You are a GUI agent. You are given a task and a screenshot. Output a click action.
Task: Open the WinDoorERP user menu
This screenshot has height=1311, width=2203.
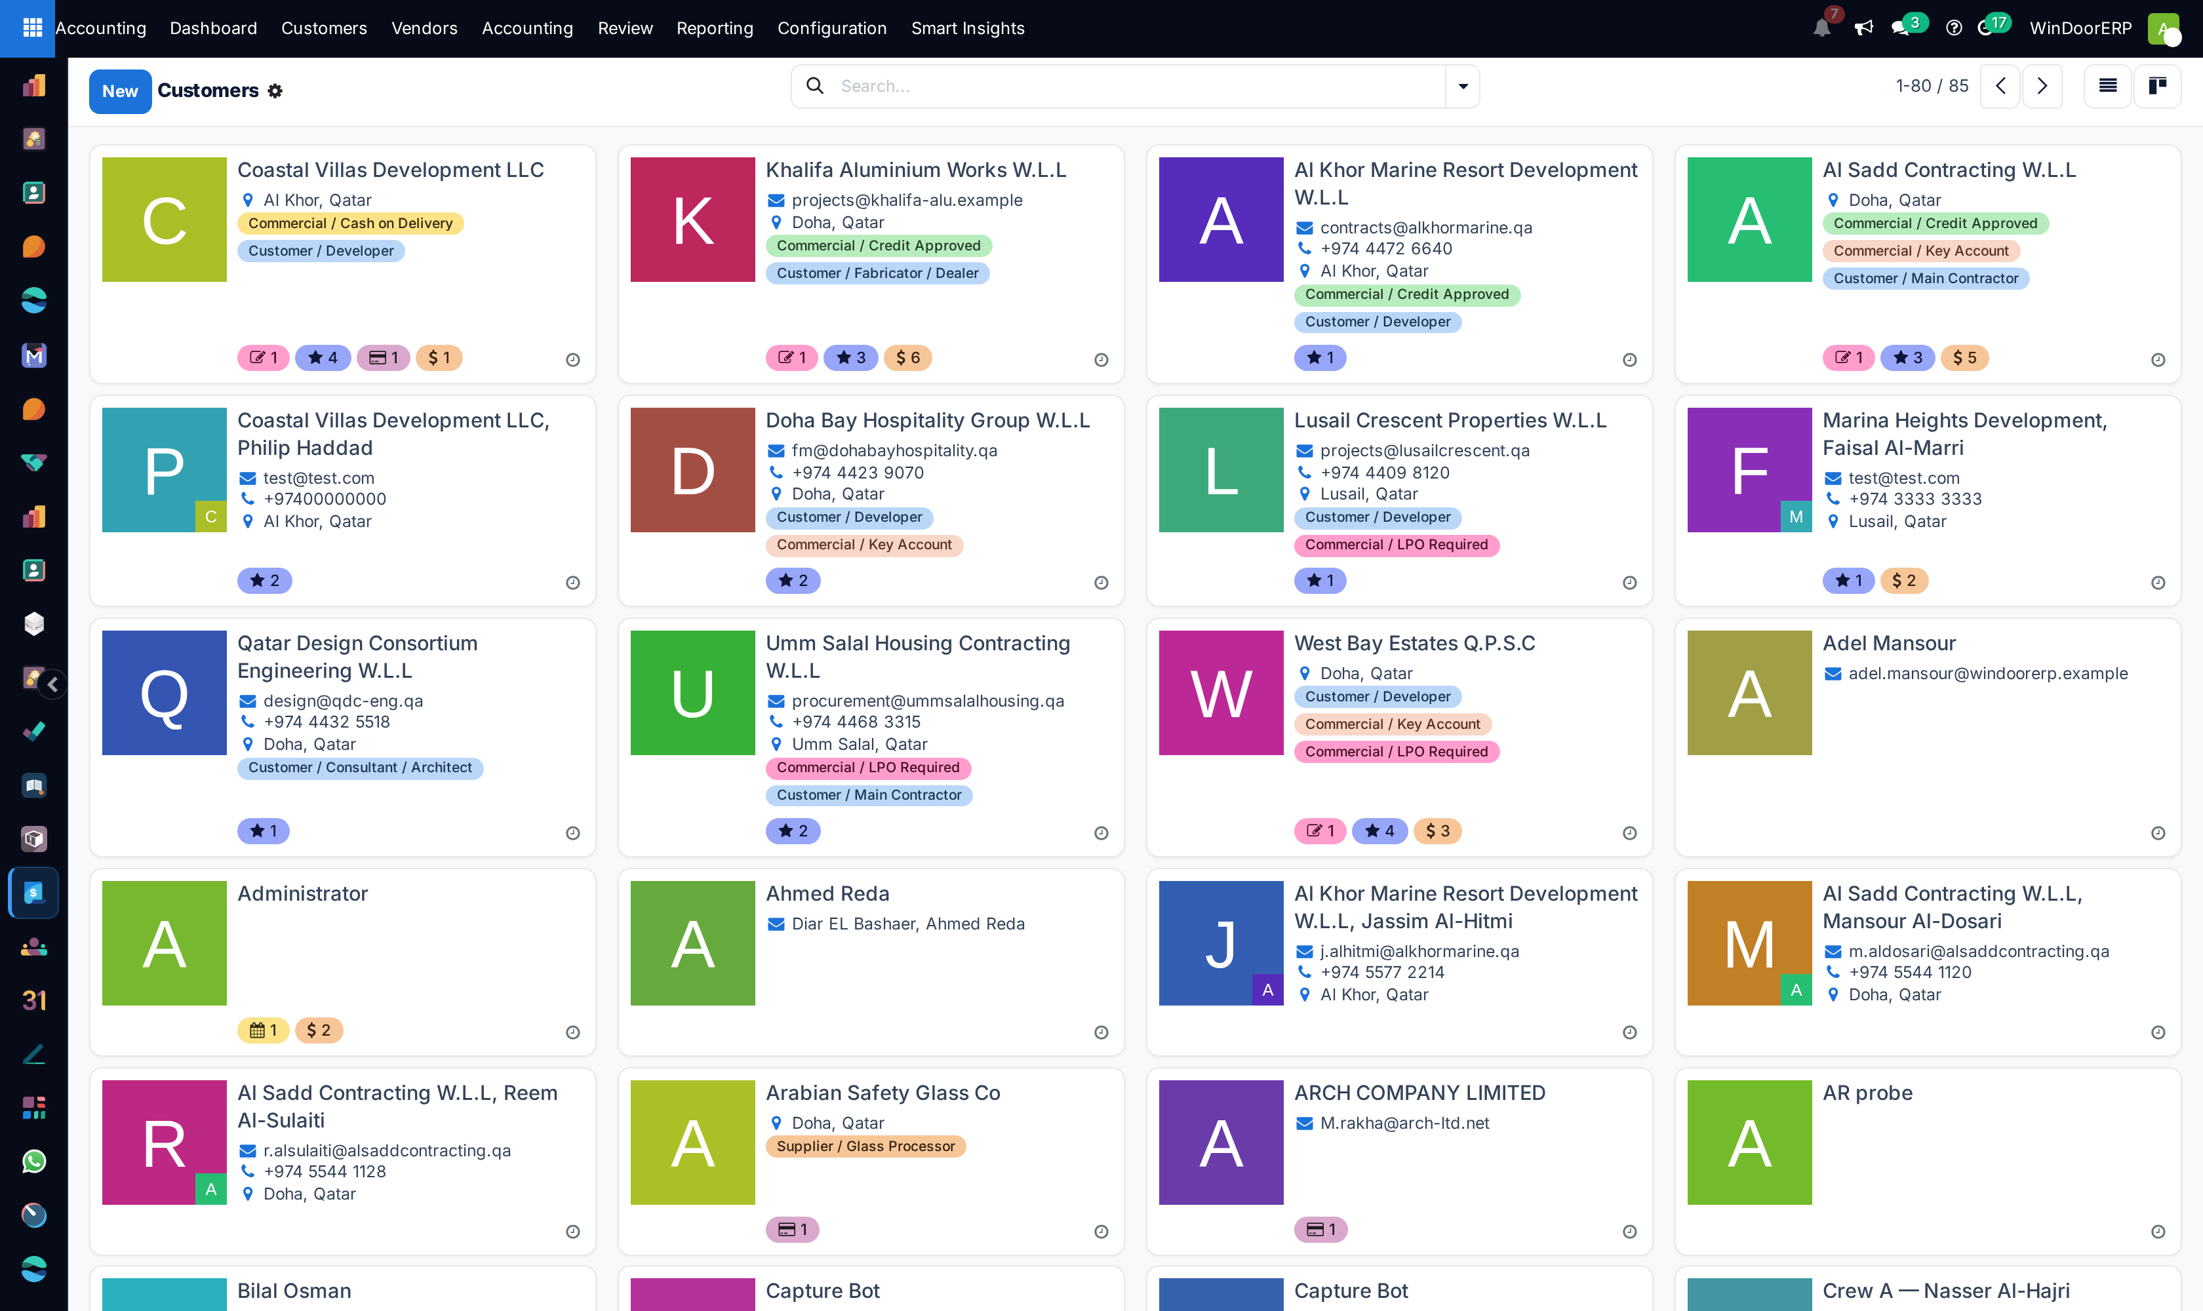point(2080,28)
